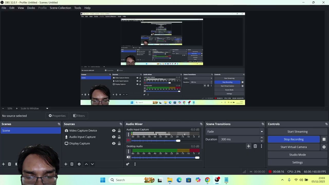This screenshot has width=329, height=185.
Task: Click Stop Recording button
Action: click(x=294, y=139)
